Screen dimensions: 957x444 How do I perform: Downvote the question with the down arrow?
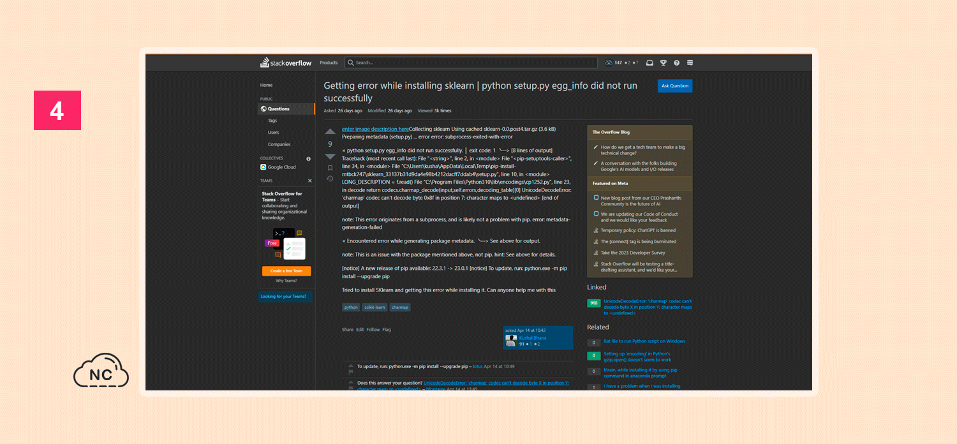click(330, 156)
